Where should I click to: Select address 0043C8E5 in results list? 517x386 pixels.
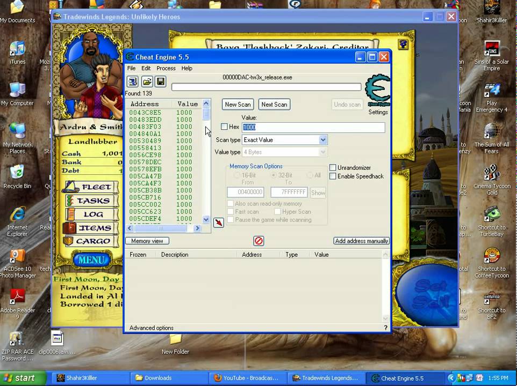(x=161, y=113)
